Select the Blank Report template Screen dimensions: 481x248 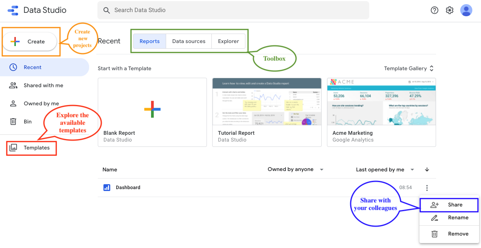152,109
